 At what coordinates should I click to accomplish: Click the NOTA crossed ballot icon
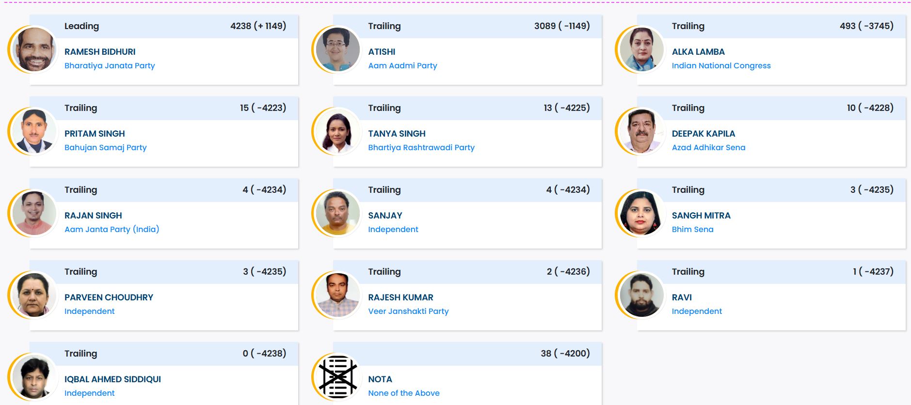click(x=338, y=377)
